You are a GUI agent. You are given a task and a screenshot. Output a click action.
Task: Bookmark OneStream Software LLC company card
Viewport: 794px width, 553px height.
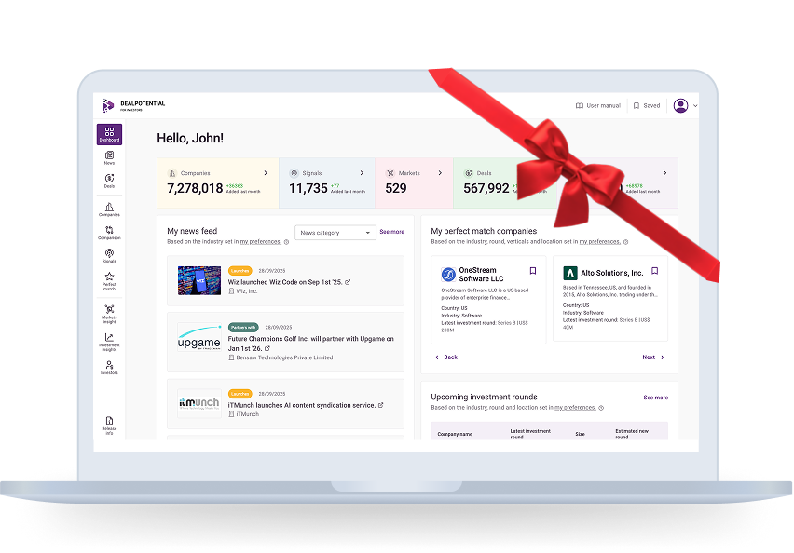533,271
